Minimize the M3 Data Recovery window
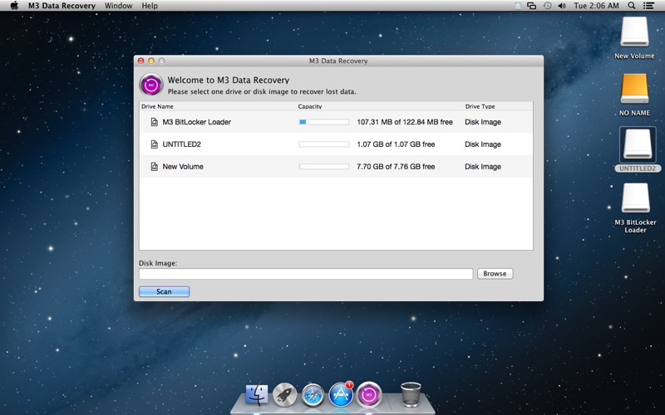 coord(151,61)
